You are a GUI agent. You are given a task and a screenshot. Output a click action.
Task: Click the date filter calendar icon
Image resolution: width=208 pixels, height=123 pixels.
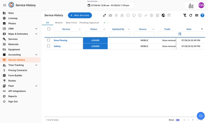(180, 34)
